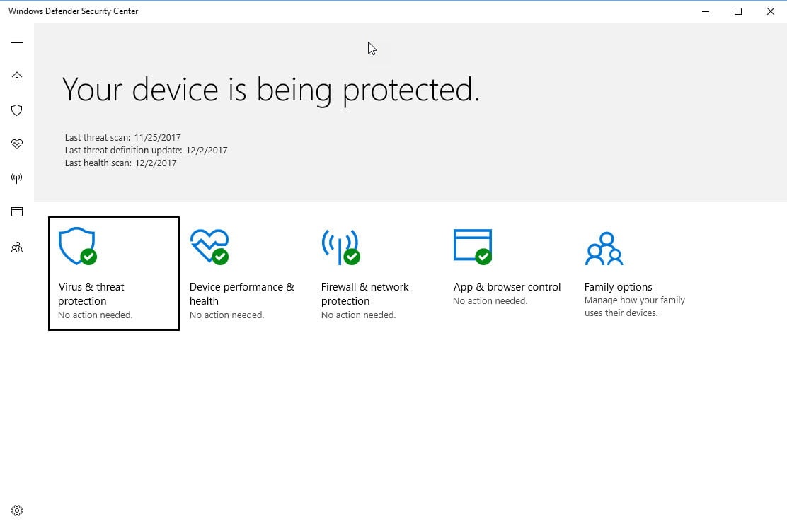The image size is (787, 531).
Task: Open the sidebar family icon
Action: point(17,247)
